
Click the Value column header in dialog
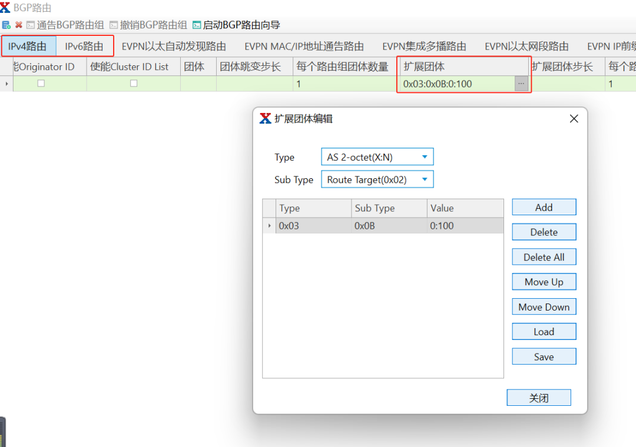(x=465, y=208)
